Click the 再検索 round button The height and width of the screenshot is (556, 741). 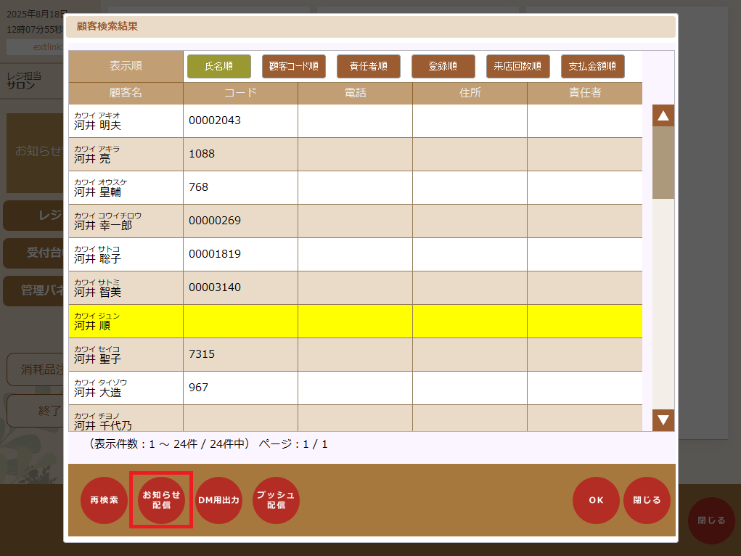(x=104, y=500)
